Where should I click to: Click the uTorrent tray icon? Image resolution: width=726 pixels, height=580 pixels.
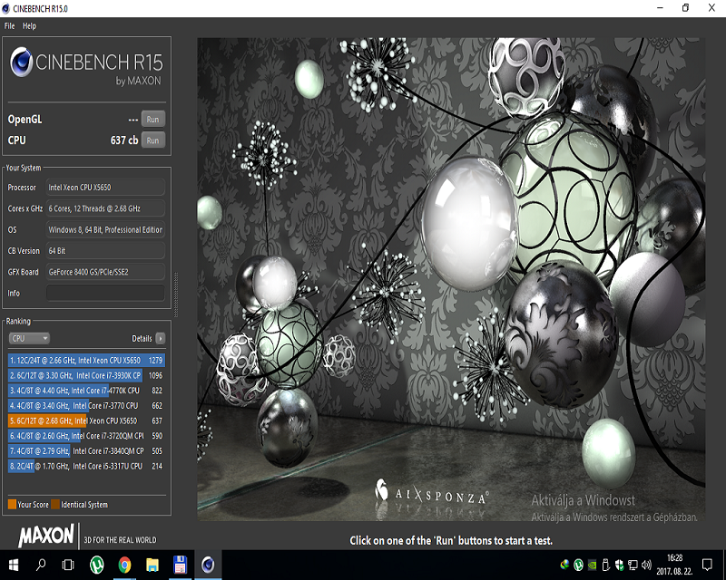click(x=578, y=565)
